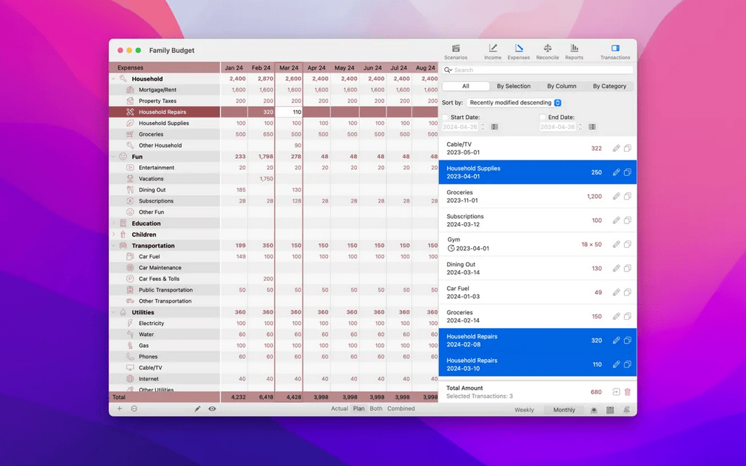
Task: Toggle the Transactions sidebar panel
Action: point(615,52)
